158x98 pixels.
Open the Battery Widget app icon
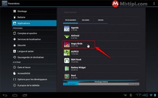point(67,68)
